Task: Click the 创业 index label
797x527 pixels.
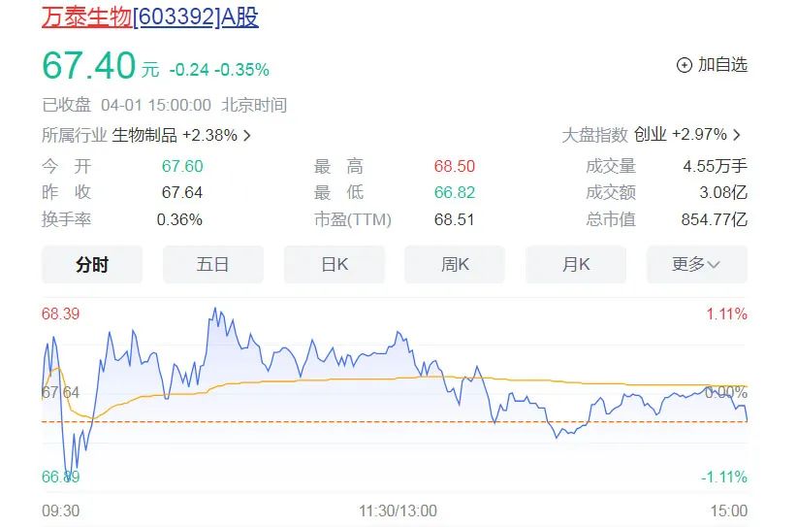Action: click(x=650, y=134)
